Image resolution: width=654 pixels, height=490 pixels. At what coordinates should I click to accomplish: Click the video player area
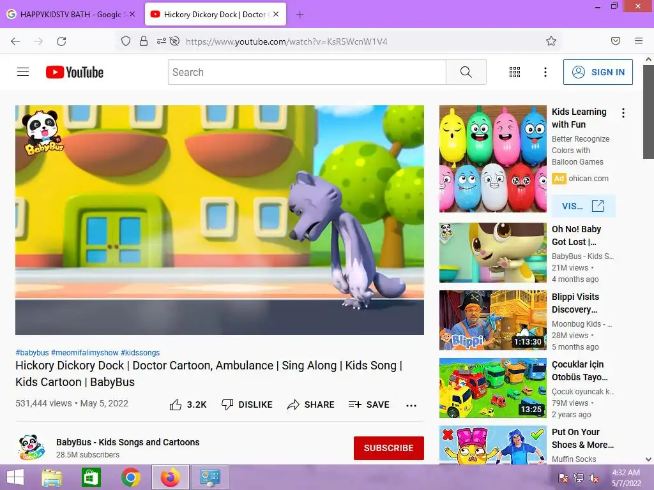220,219
